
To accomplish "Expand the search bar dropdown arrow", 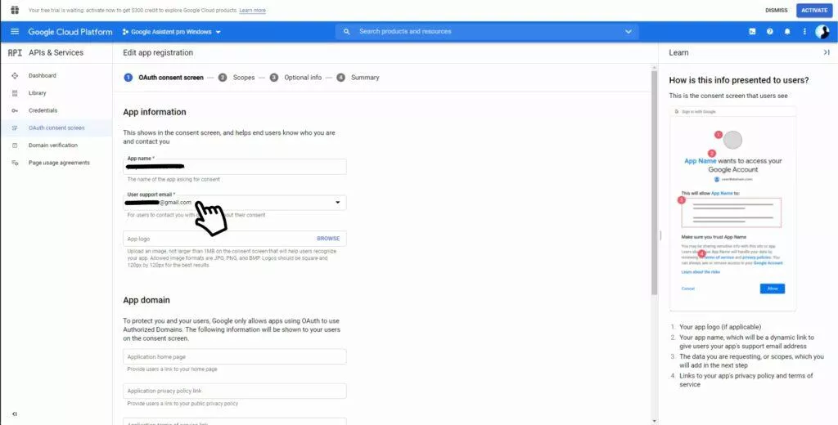I will coord(628,32).
